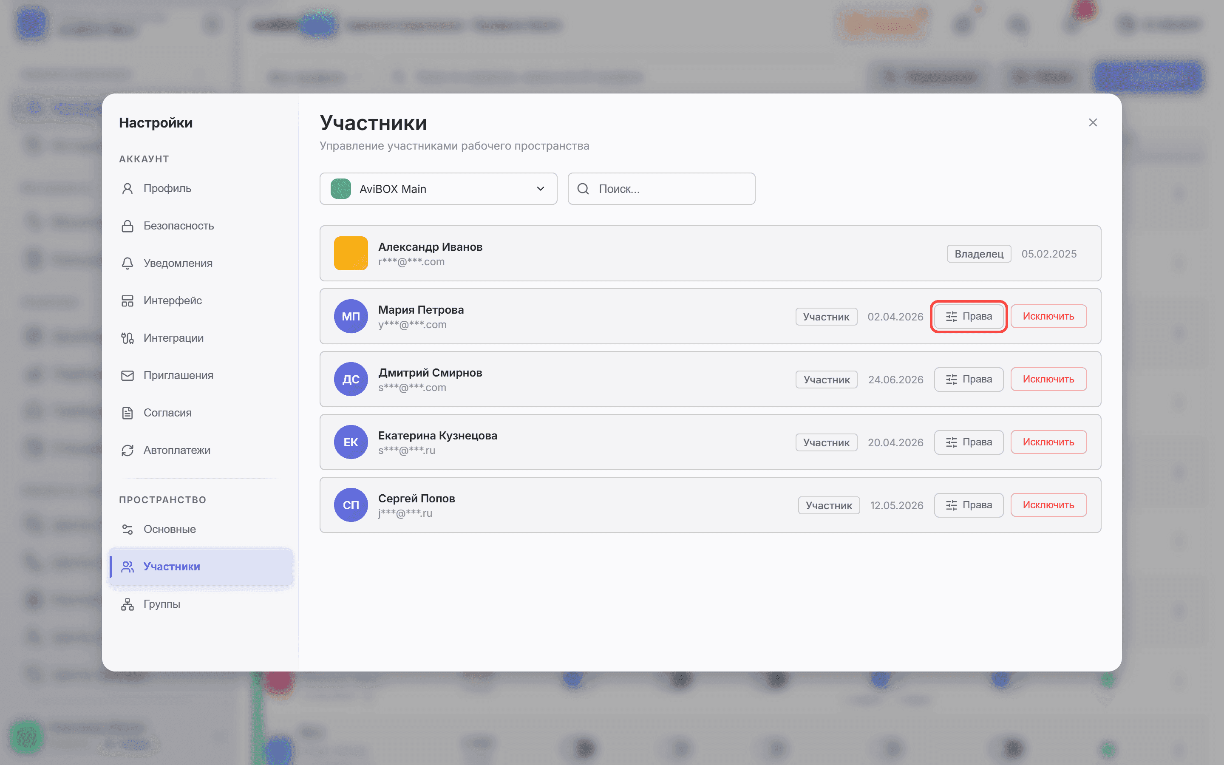
Task: Click the date 05.02.2025
Action: [x=1049, y=254]
